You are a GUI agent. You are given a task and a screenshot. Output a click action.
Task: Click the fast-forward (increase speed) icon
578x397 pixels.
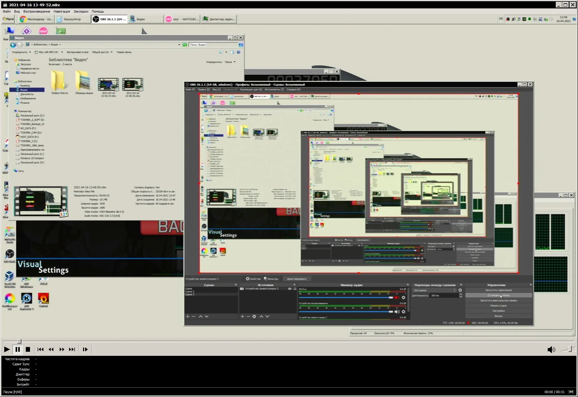pos(62,349)
